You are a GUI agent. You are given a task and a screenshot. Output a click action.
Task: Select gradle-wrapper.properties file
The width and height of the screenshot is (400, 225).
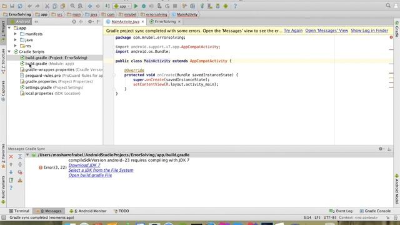click(x=61, y=69)
